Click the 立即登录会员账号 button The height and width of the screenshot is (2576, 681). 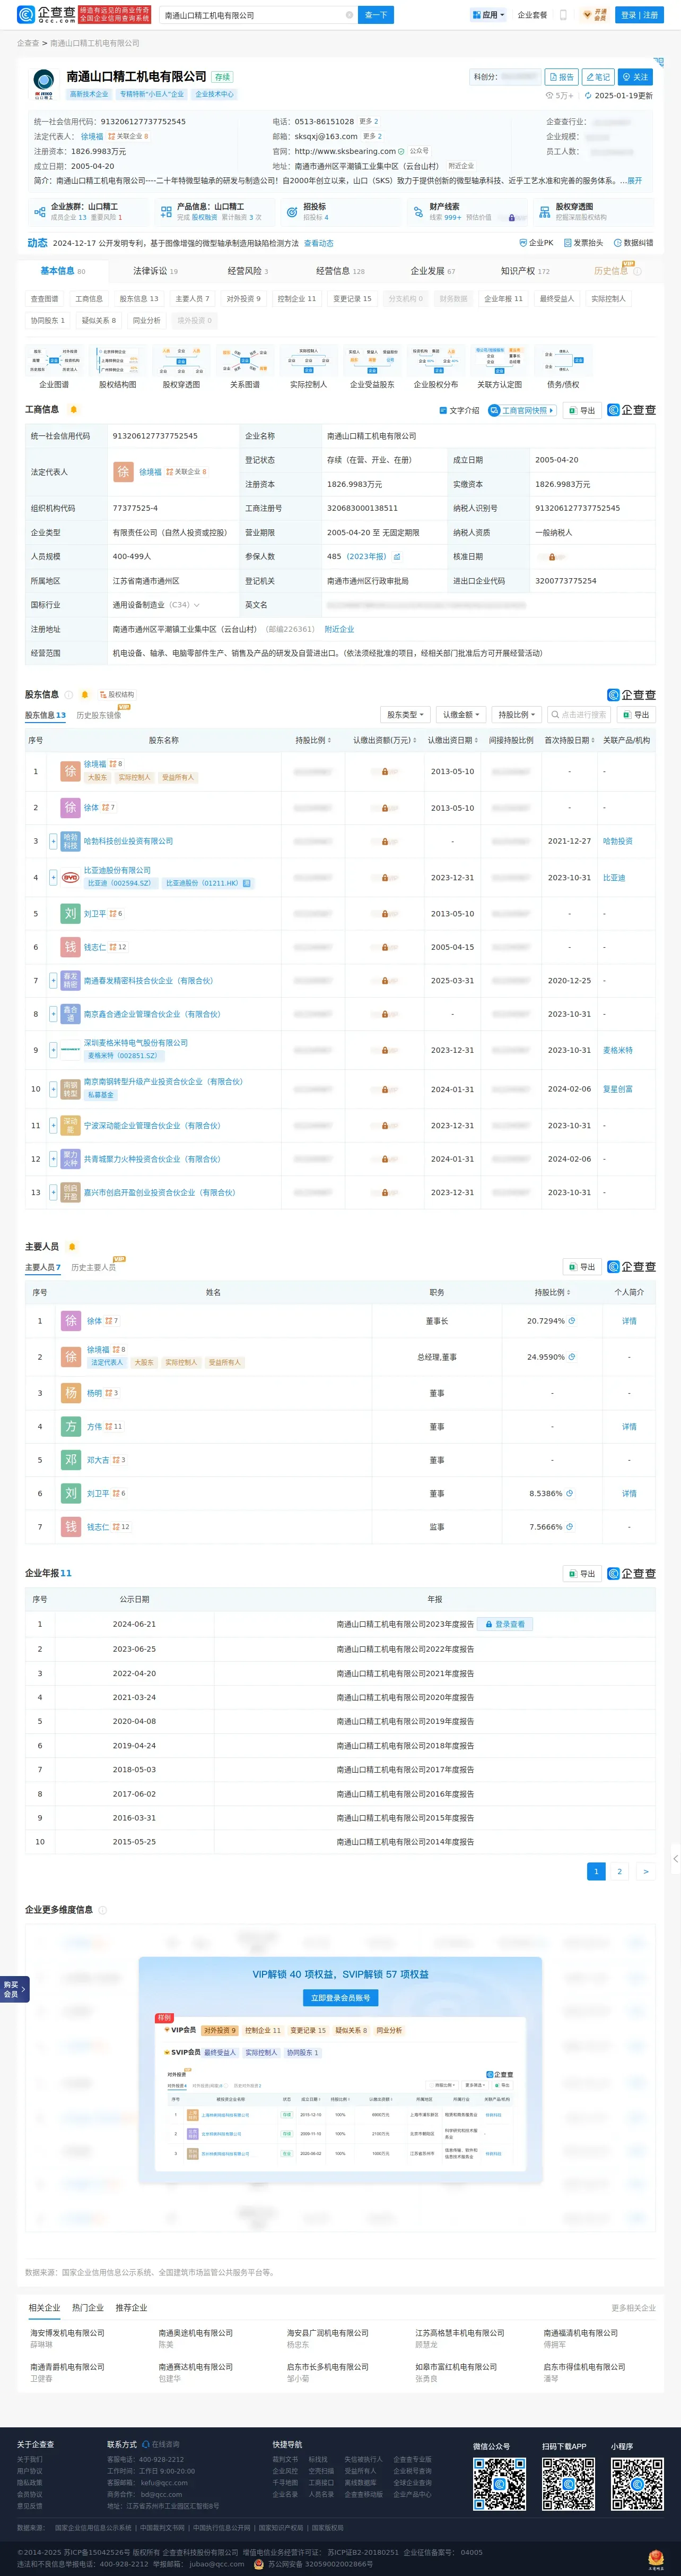(340, 1998)
